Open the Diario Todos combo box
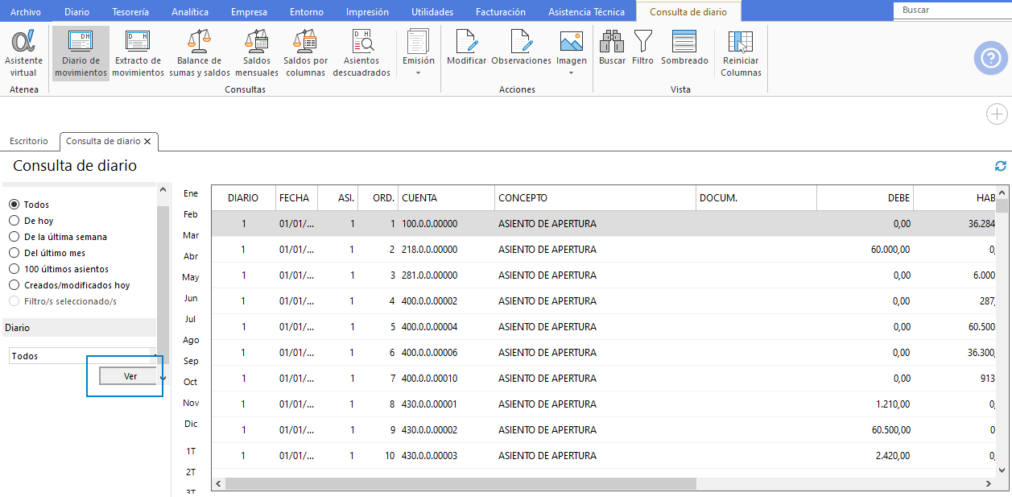Viewport: 1012px width, 497px height. (x=82, y=356)
